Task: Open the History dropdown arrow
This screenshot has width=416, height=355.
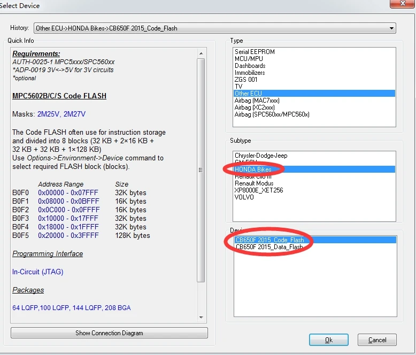Action: [391, 28]
